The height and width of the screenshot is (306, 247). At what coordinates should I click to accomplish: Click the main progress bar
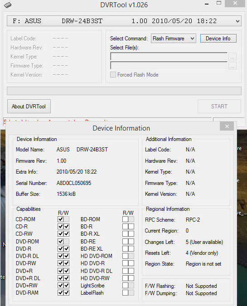click(124, 91)
